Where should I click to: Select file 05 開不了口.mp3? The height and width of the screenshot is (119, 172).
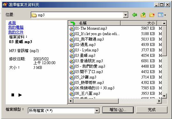(89, 72)
